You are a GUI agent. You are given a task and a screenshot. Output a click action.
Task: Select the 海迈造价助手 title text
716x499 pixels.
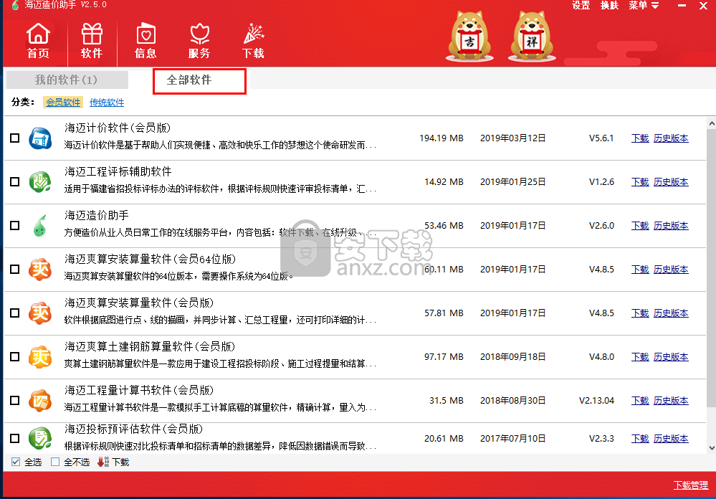[96, 215]
